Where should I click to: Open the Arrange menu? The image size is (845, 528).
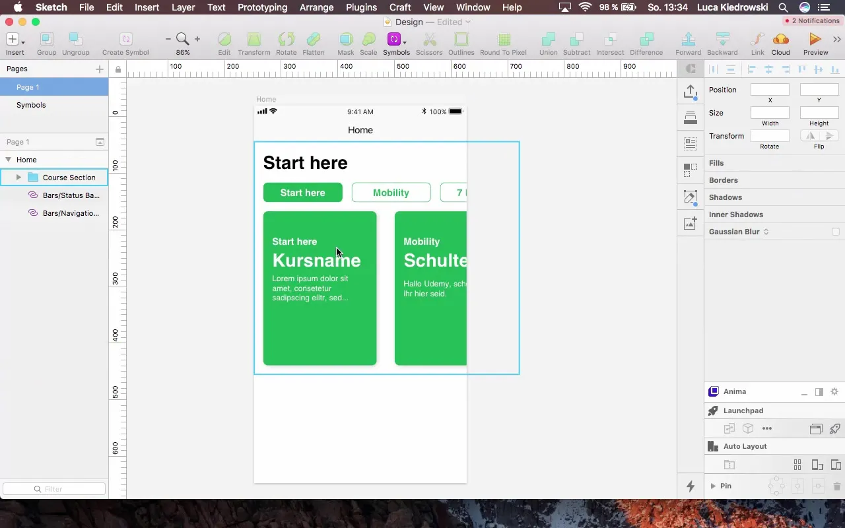tap(316, 7)
